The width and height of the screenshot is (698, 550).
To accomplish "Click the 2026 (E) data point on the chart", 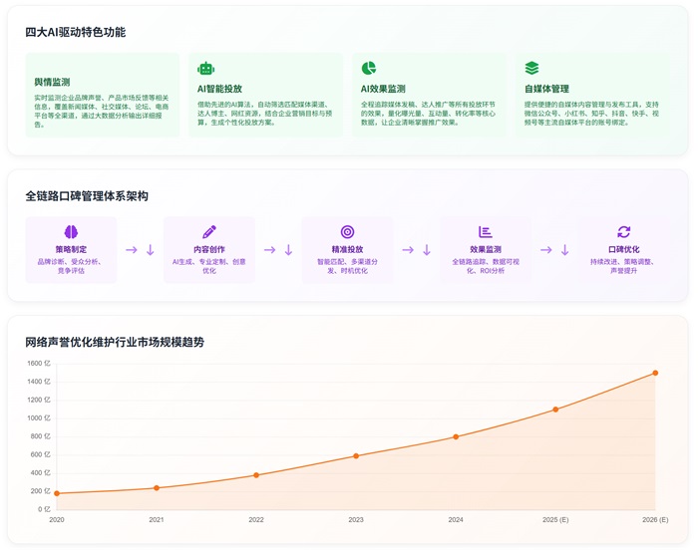I will tap(655, 373).
